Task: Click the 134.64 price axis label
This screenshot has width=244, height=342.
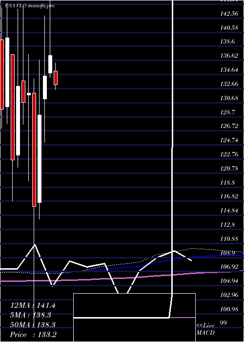Action: (x=229, y=70)
